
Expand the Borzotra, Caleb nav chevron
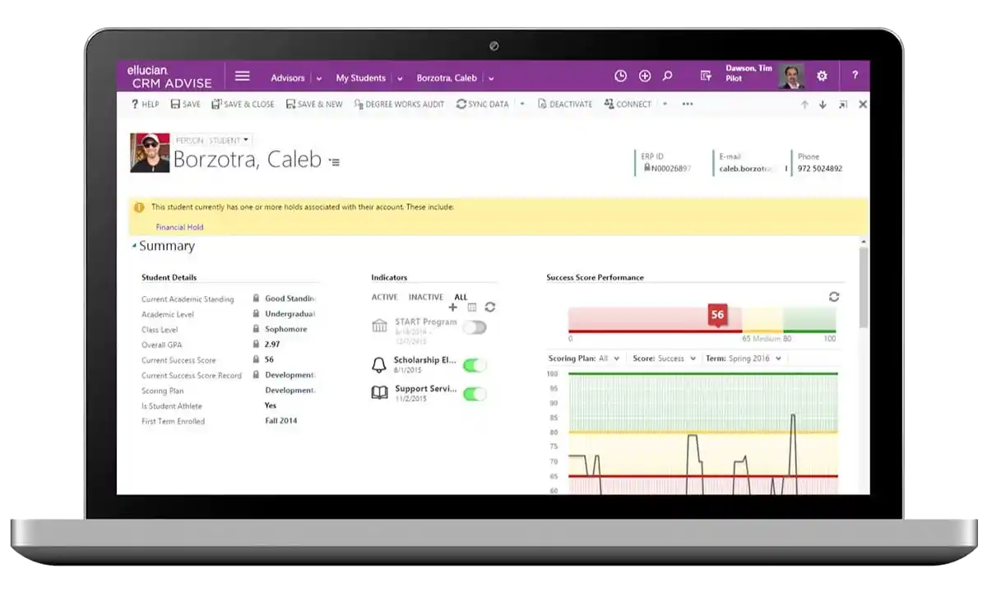[x=491, y=79]
